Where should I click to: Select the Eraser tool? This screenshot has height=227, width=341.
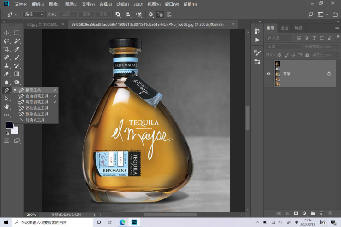[x=6, y=74]
